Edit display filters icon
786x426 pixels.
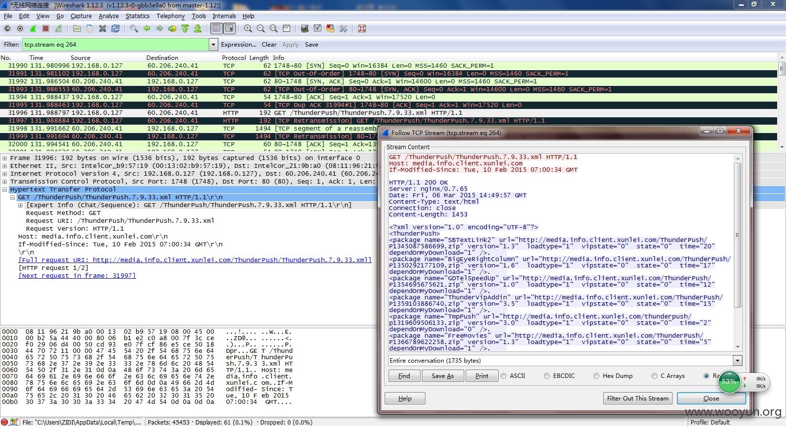point(317,29)
